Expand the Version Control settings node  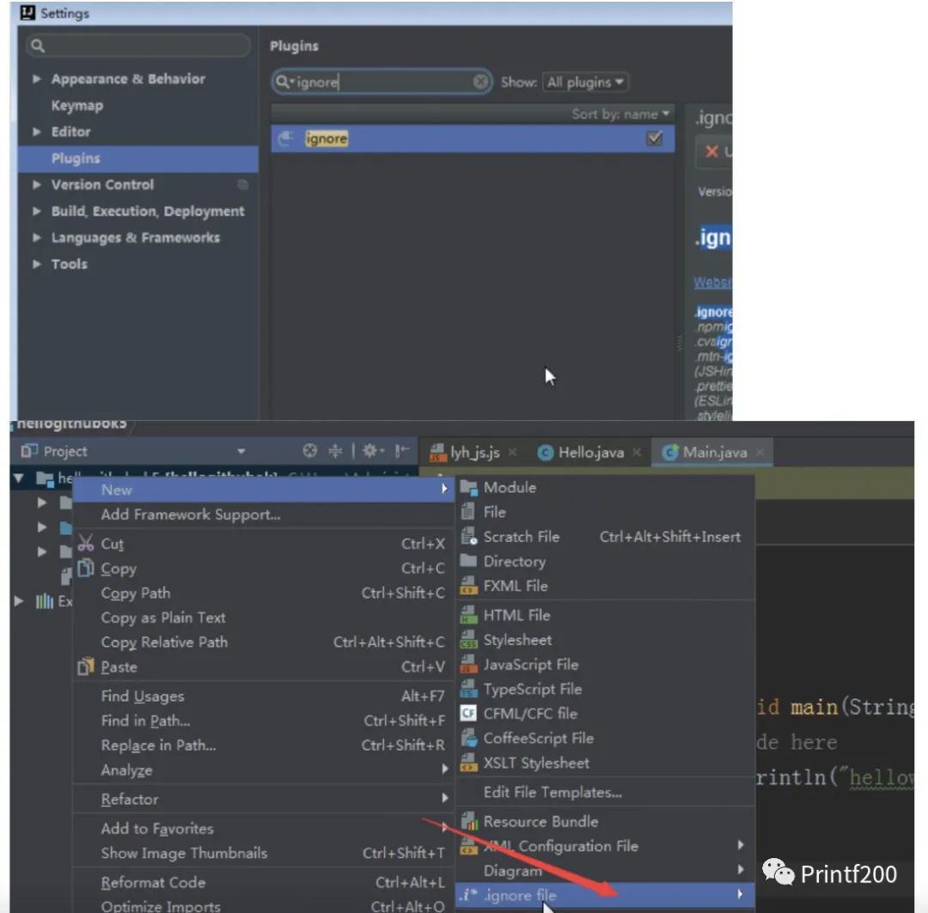(37, 185)
